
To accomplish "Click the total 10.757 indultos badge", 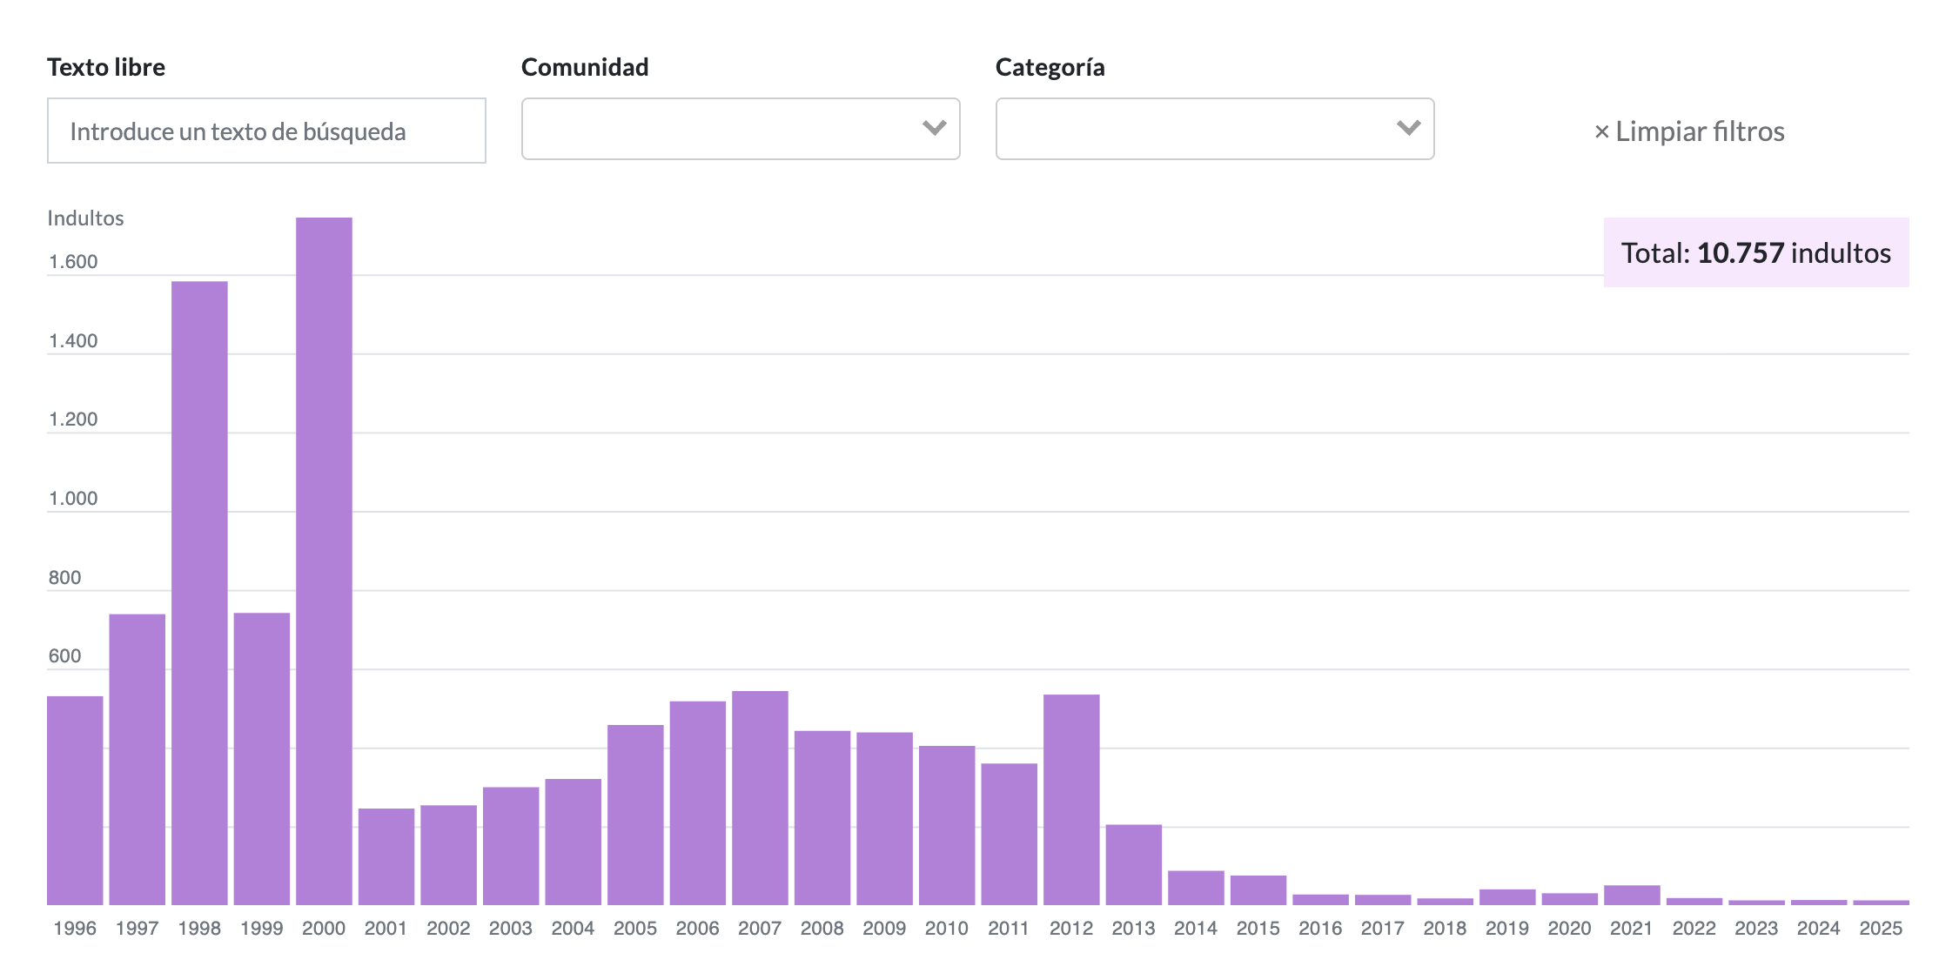I will coord(1755,252).
